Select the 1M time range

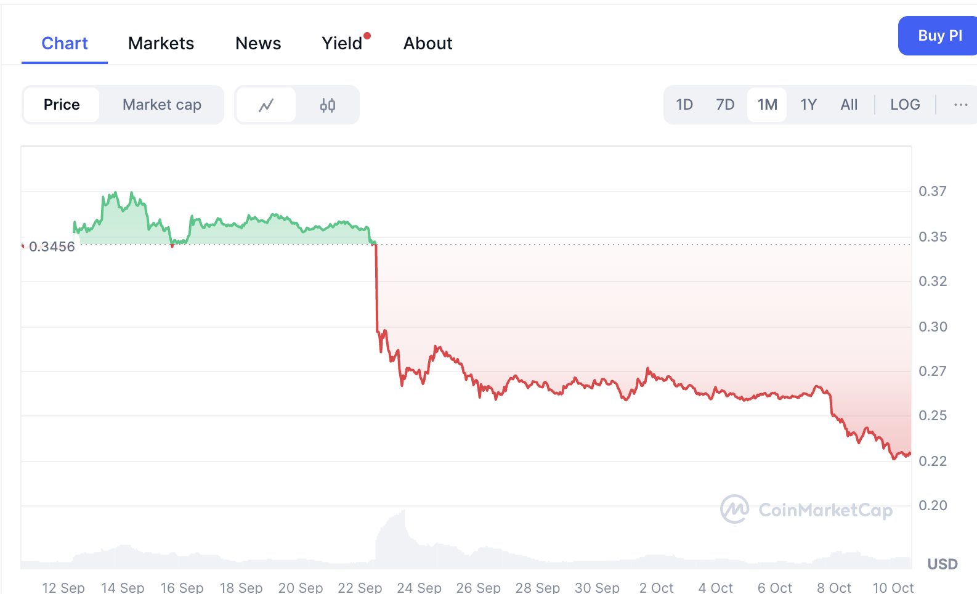[x=767, y=105]
